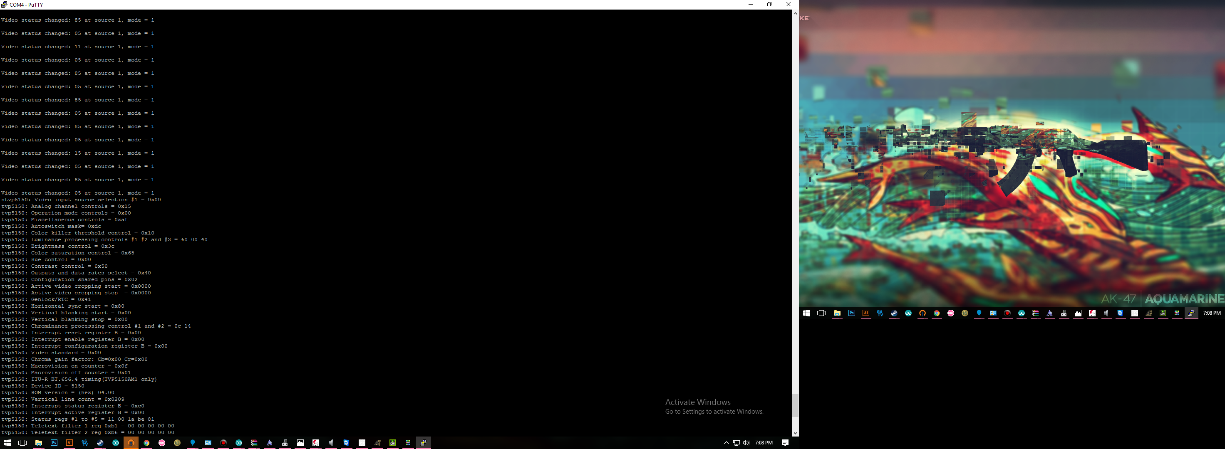The width and height of the screenshot is (1225, 449).
Task: Open File Explorer on the wallpaper monitor's taskbar
Action: 837,313
